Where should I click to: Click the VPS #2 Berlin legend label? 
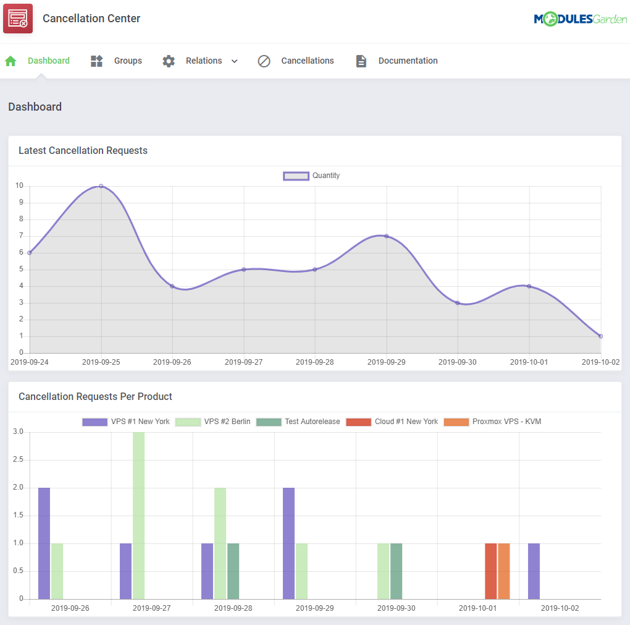coord(227,422)
